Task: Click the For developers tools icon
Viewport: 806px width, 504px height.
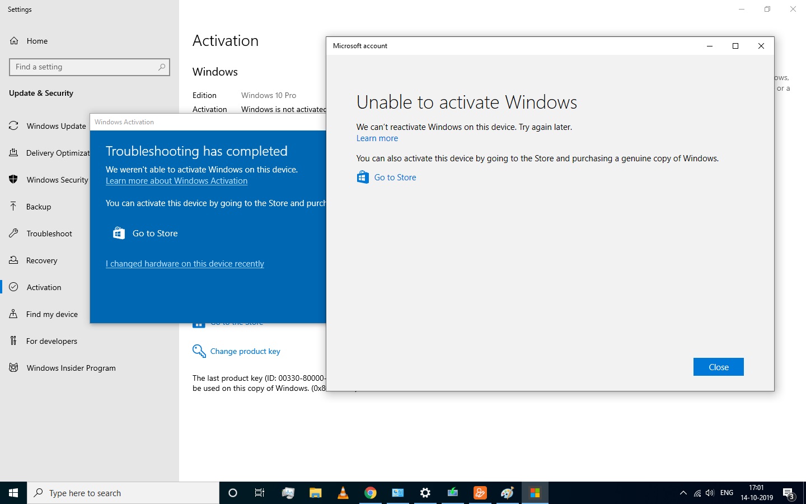Action: point(14,341)
